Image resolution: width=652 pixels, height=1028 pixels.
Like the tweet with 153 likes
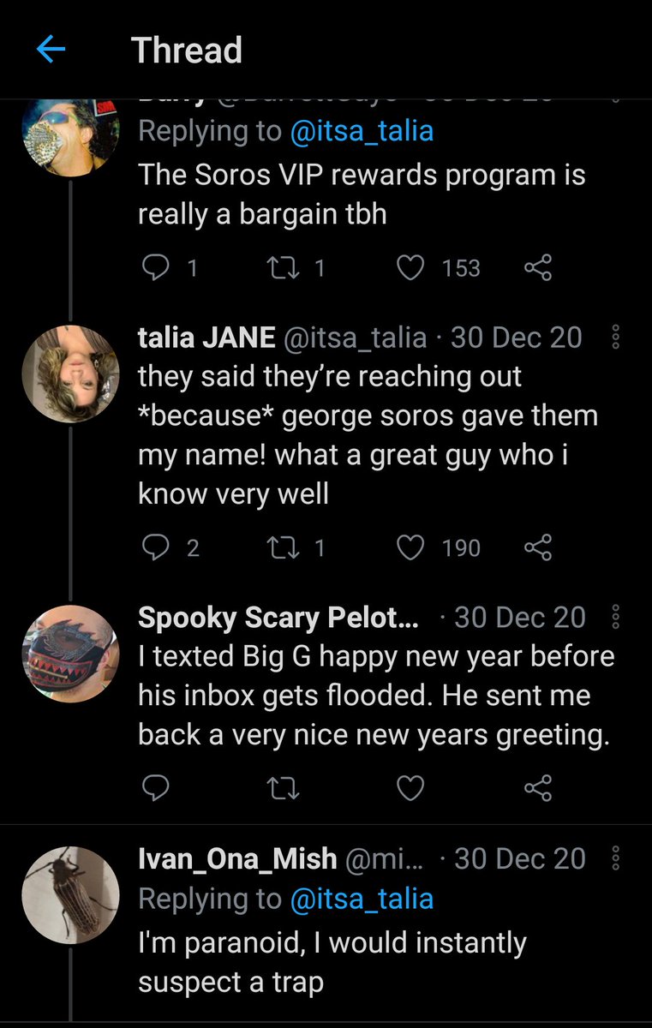click(412, 268)
